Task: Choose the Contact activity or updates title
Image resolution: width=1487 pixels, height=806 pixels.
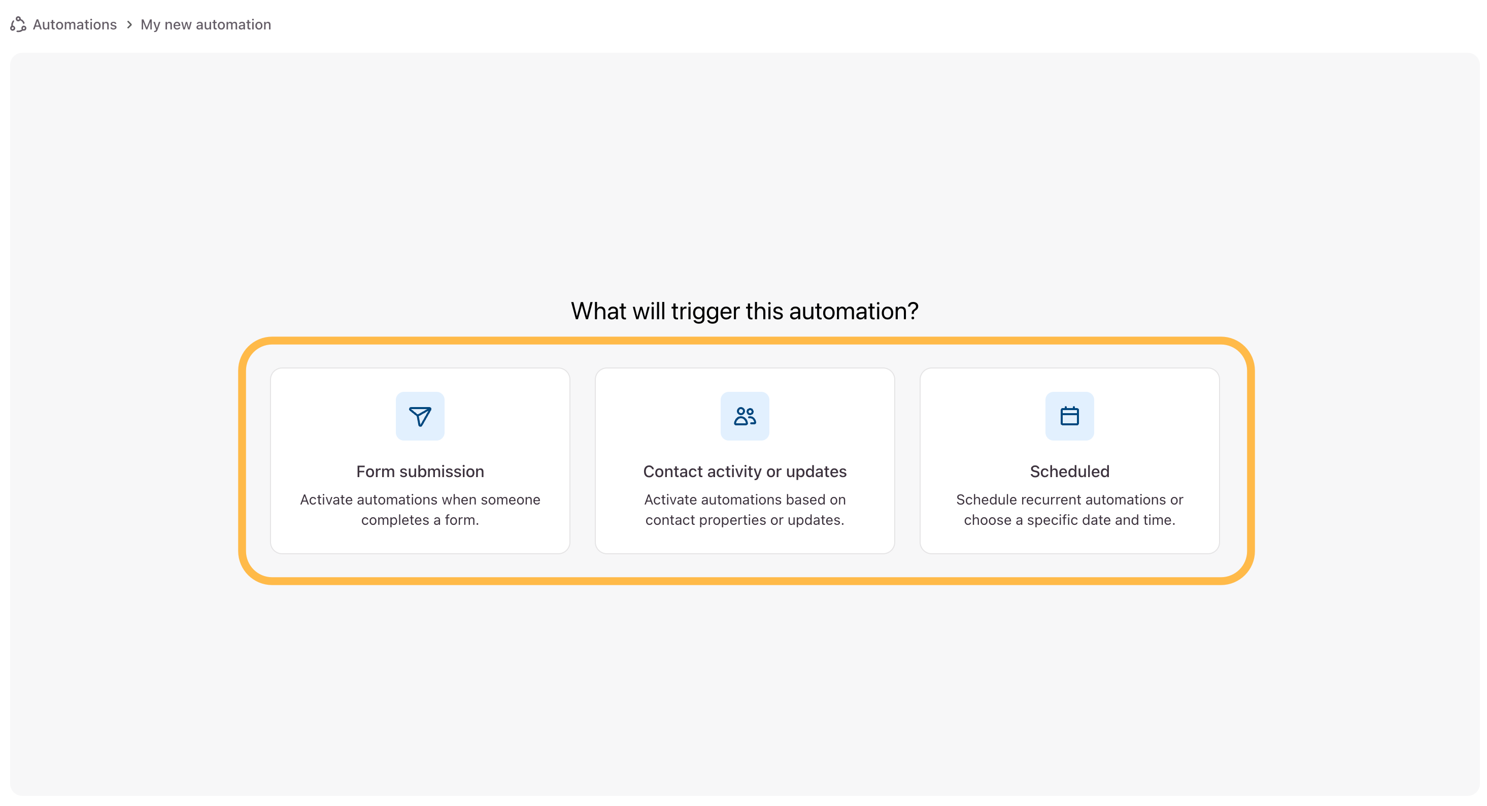Action: point(745,471)
